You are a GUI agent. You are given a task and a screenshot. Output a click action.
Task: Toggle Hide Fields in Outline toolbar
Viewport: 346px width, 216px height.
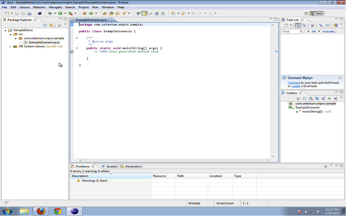coord(317,99)
